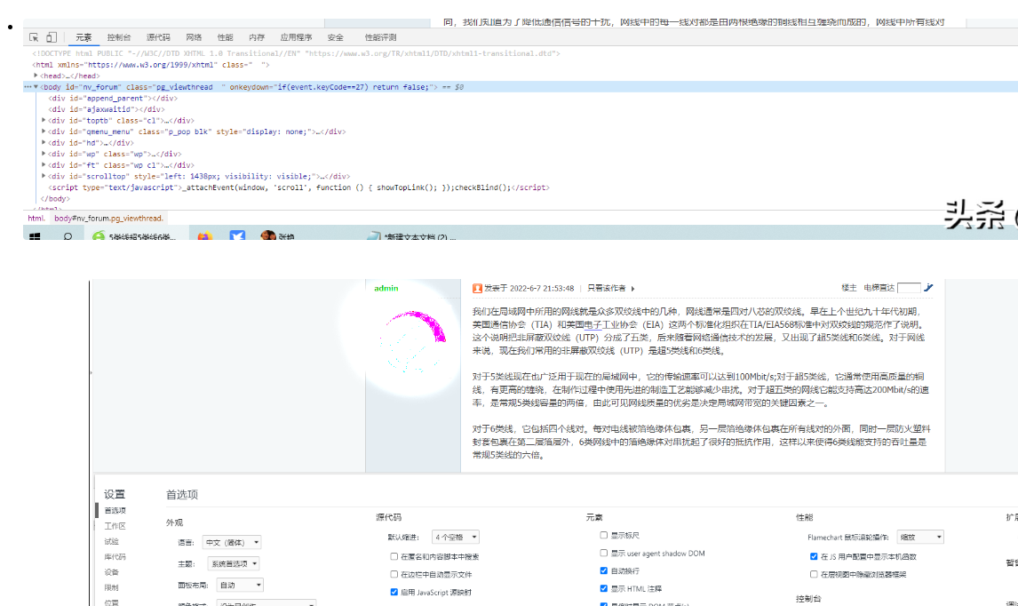Open the Flamechart 鼠标滚轮操作 dropdown
The height and width of the screenshot is (606, 1018).
pos(920,538)
